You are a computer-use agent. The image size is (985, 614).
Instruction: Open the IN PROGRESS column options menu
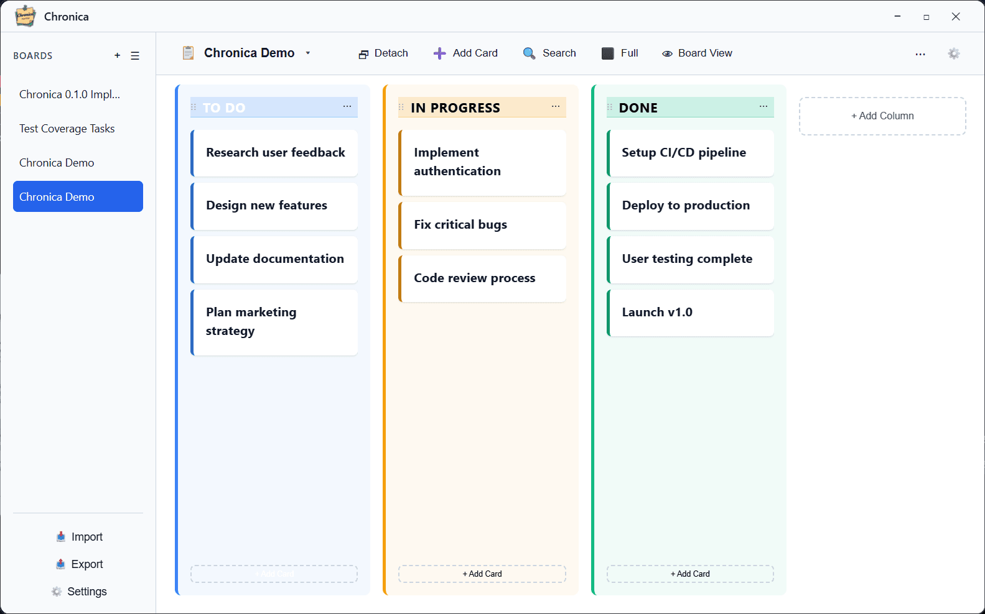556,107
